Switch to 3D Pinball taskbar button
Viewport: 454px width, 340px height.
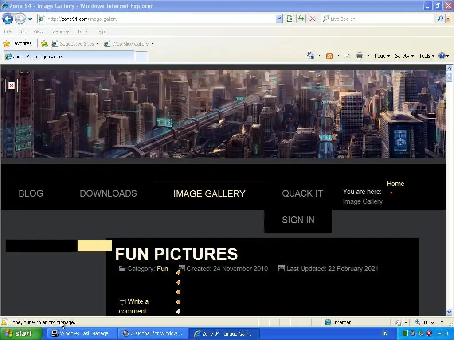[153, 334]
